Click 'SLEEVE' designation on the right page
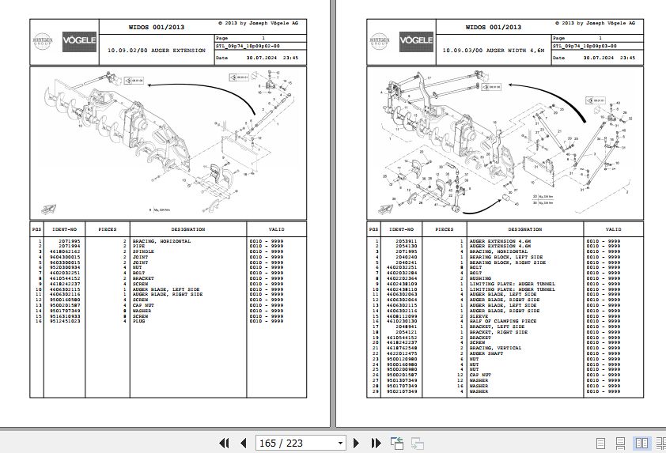 tap(479, 316)
